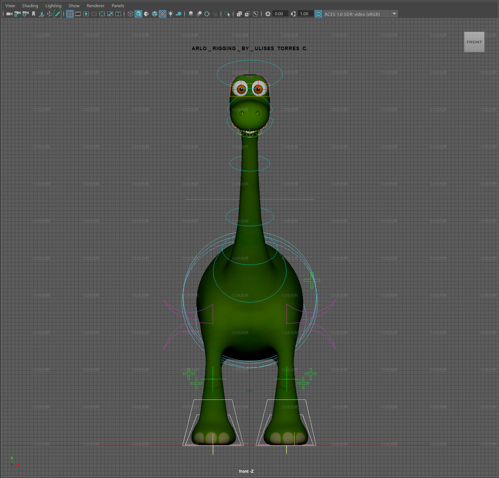The height and width of the screenshot is (478, 499).
Task: Open the Camera Attributes icon
Action: [25, 14]
